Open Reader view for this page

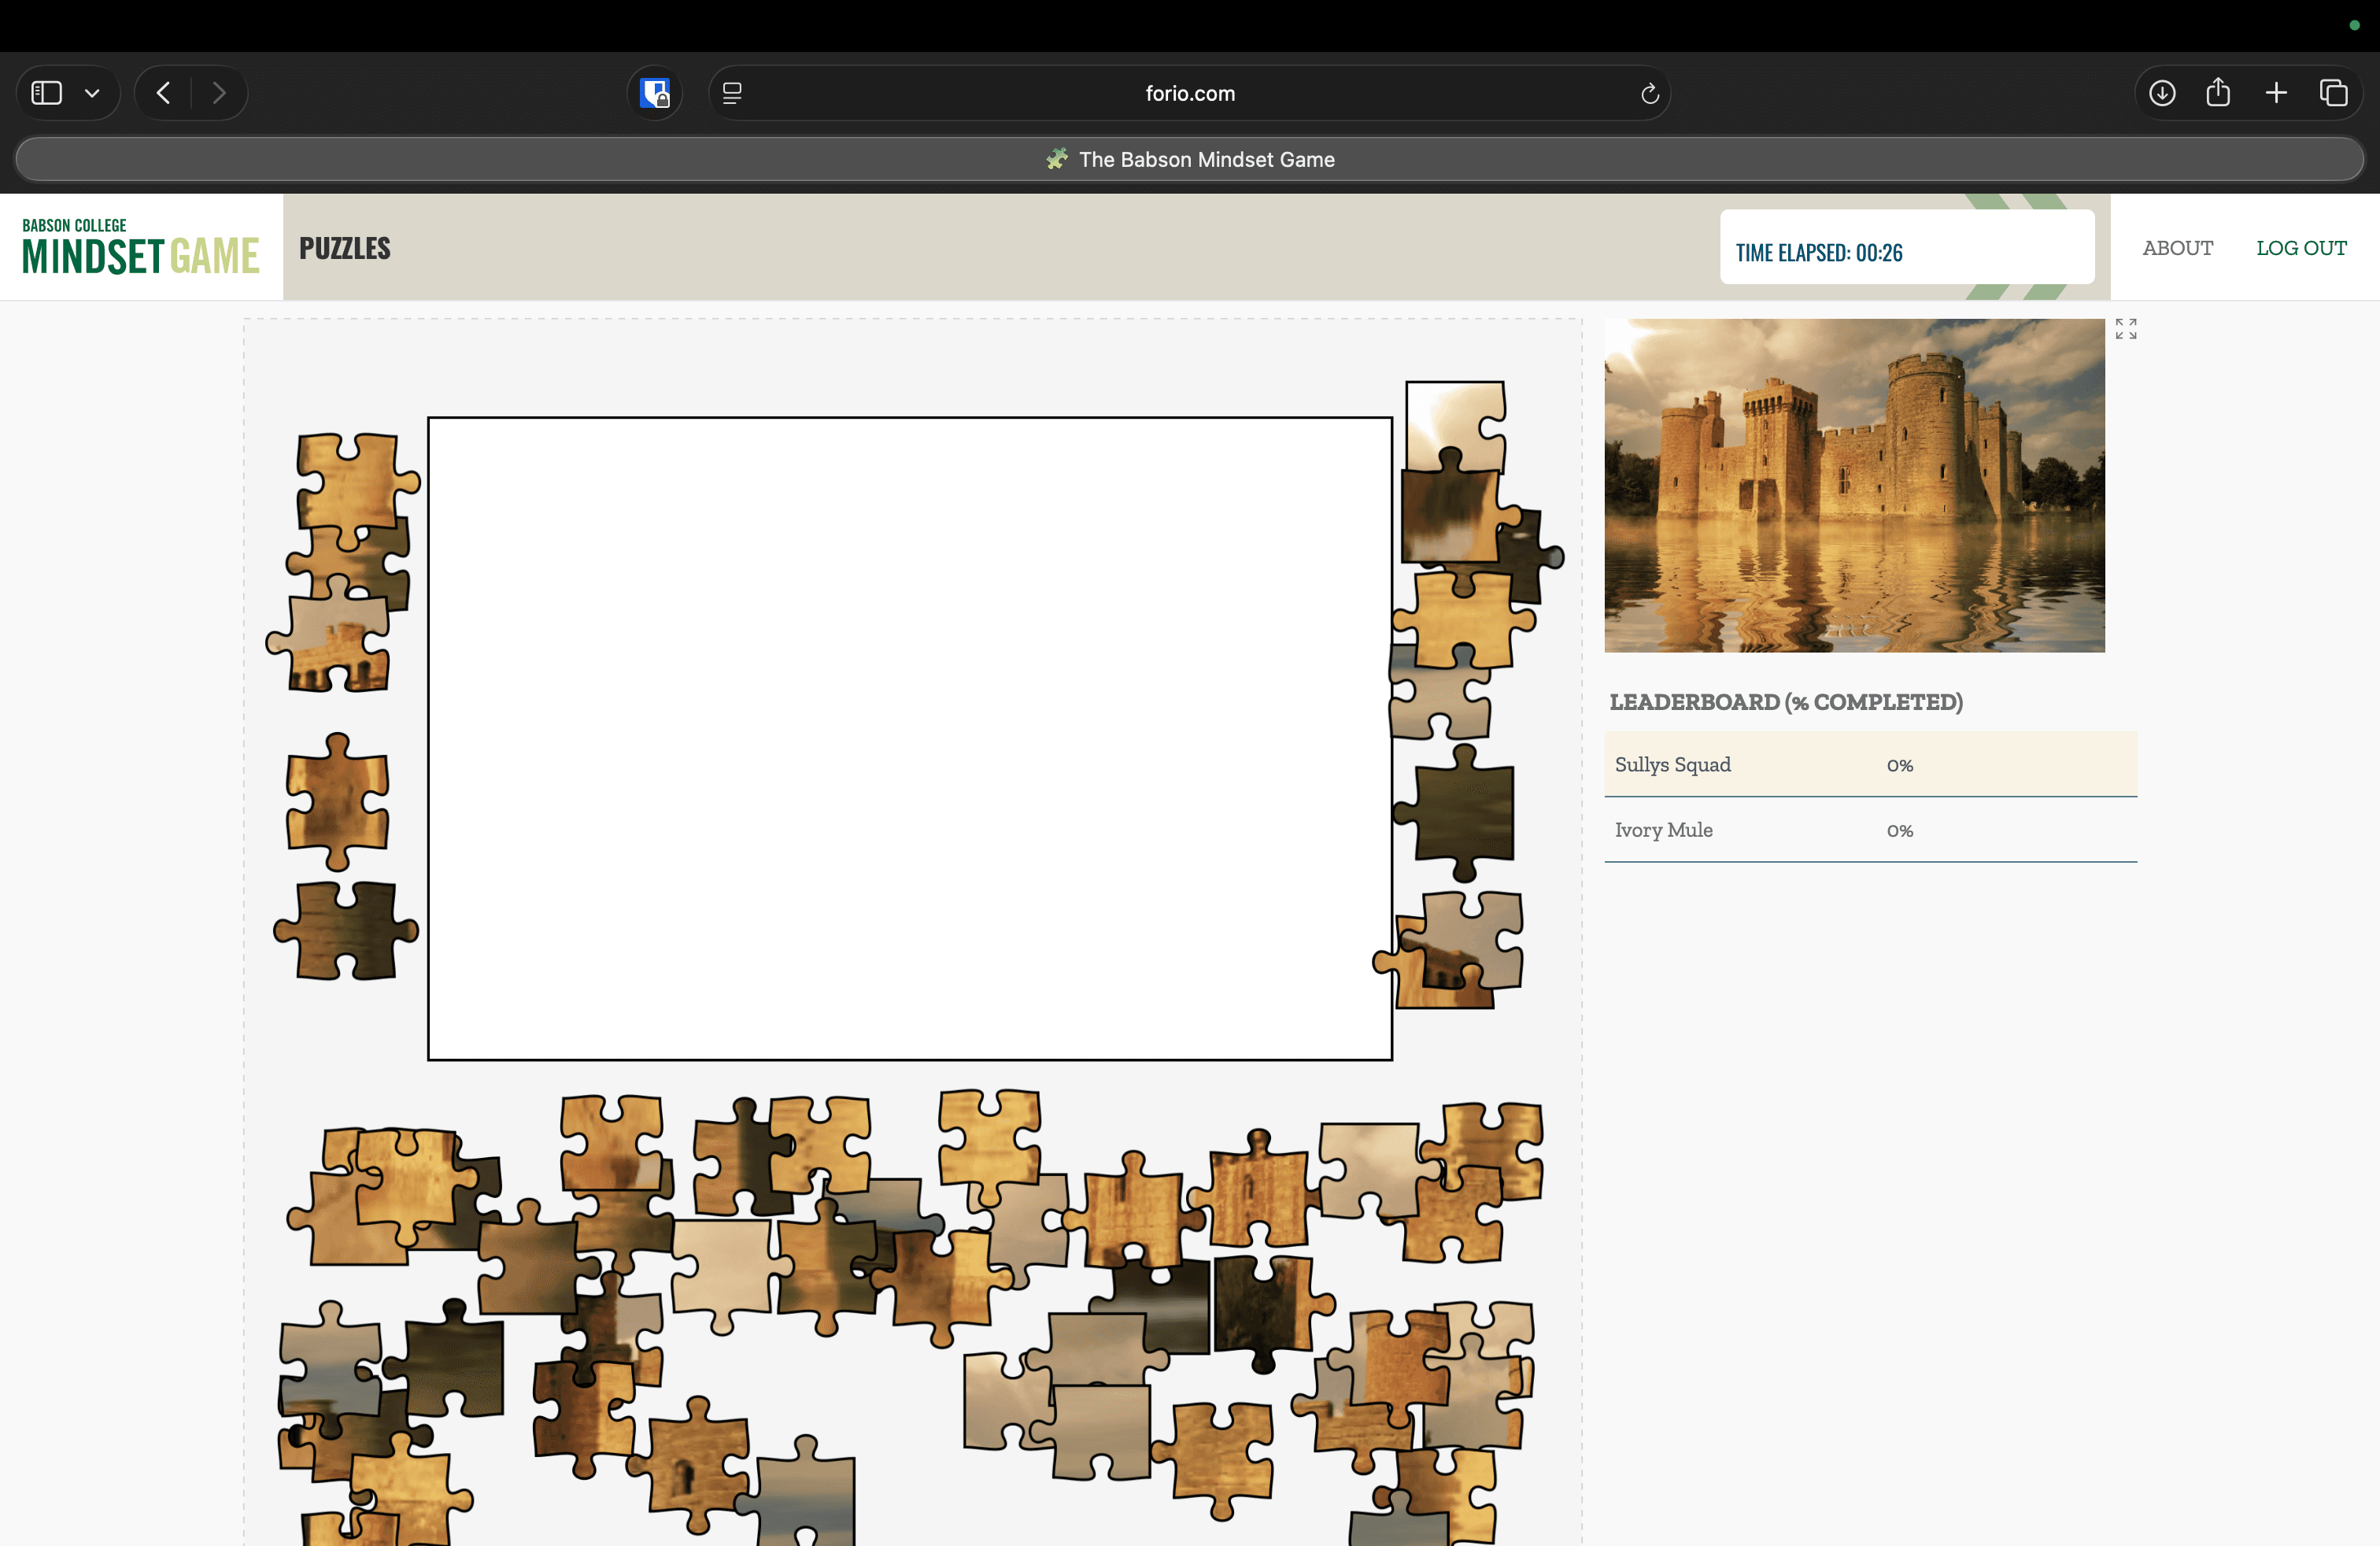pyautogui.click(x=732, y=92)
